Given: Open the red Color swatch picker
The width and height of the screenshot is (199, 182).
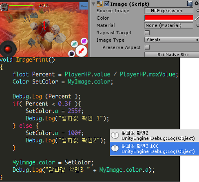Looking at the screenshot, I should [169, 18].
